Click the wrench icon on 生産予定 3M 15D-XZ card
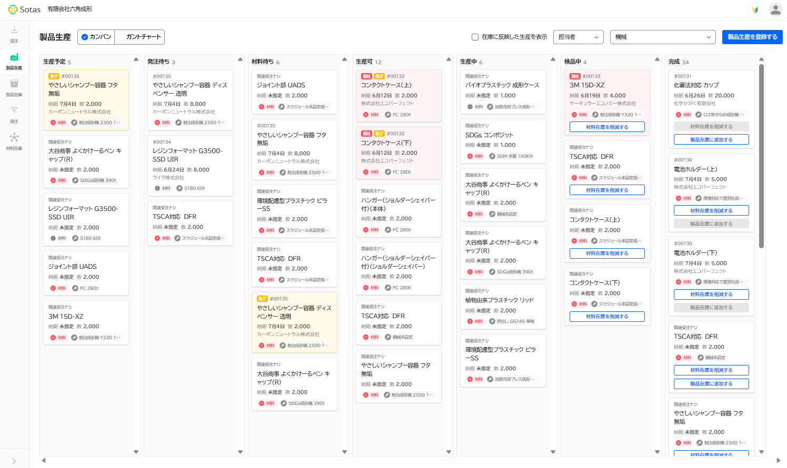This screenshot has width=787, height=468. (x=74, y=338)
